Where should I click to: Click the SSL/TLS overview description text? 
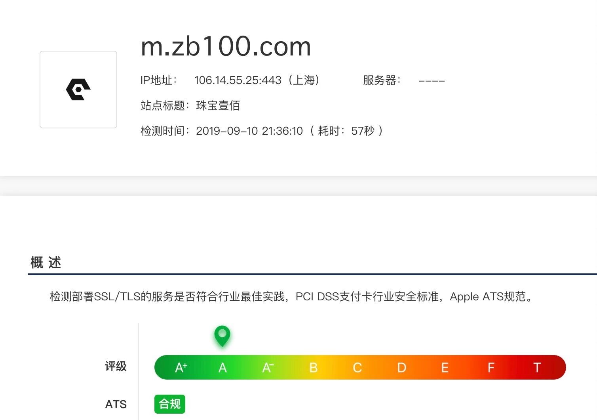pyautogui.click(x=291, y=296)
